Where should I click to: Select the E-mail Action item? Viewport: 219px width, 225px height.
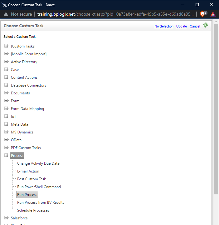click(28, 171)
